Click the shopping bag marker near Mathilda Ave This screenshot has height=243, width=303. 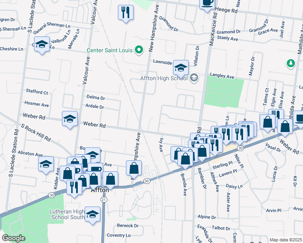pyautogui.click(x=285, y=127)
